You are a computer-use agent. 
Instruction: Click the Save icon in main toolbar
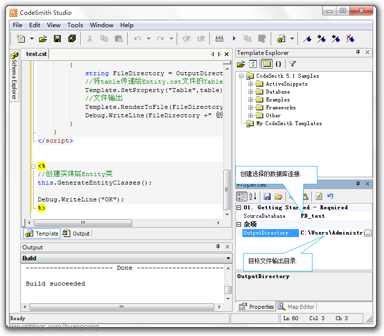tap(57, 39)
